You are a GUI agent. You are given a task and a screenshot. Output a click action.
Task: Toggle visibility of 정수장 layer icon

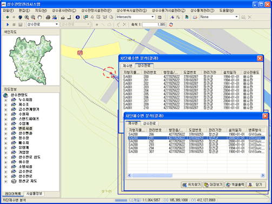pyautogui.click(x=14, y=138)
